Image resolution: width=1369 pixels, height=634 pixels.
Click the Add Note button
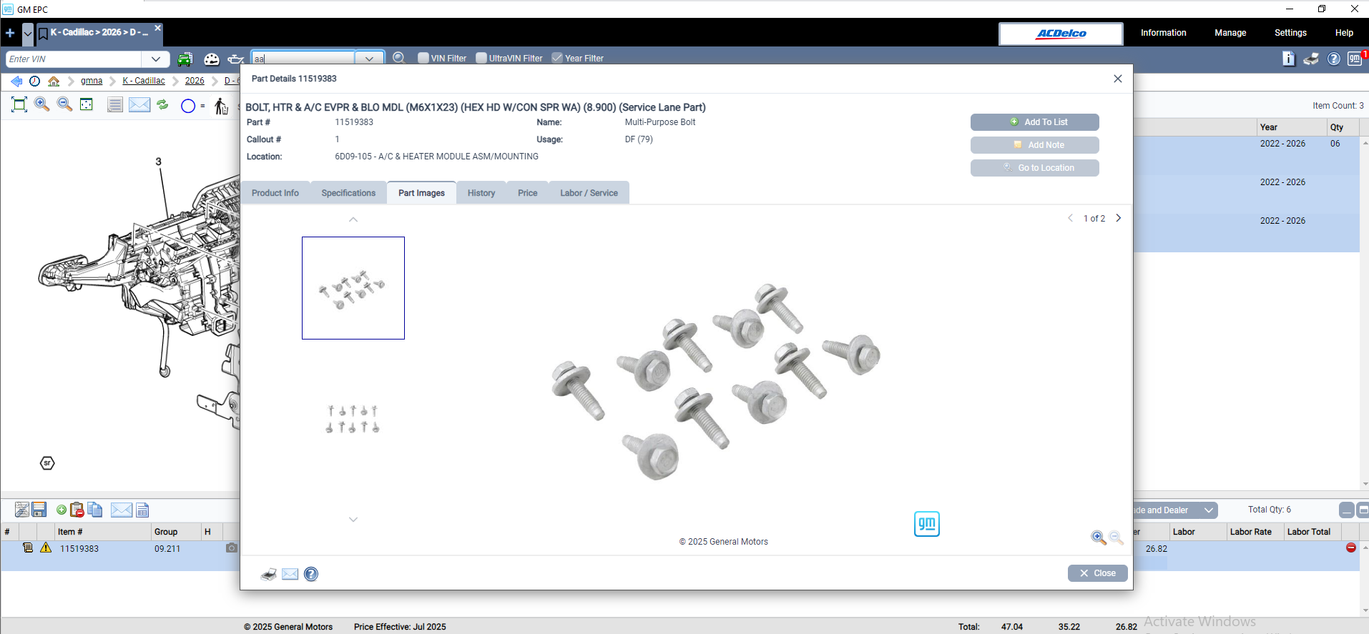[x=1035, y=145]
